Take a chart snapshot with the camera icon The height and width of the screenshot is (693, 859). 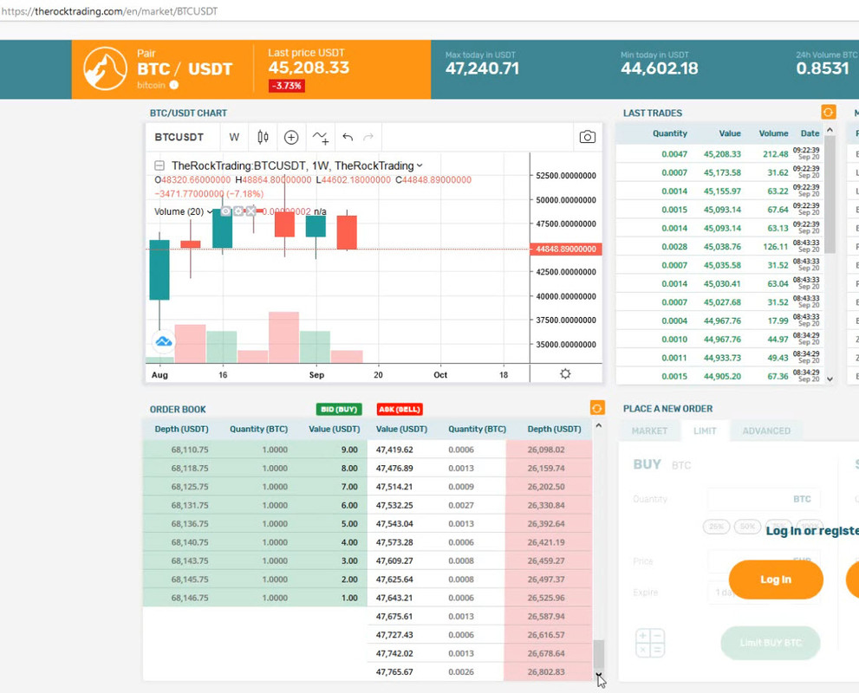click(588, 137)
